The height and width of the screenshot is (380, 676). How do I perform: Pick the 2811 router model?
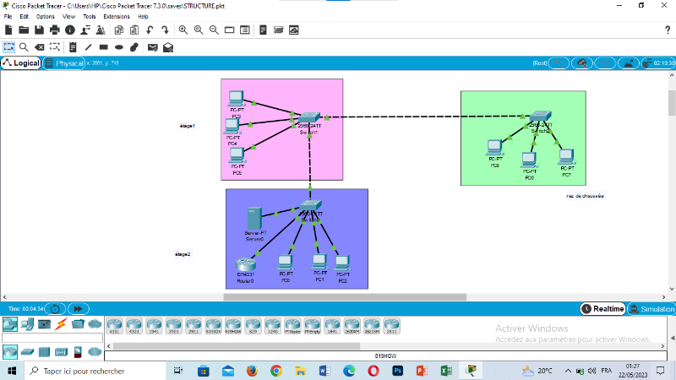(x=391, y=326)
